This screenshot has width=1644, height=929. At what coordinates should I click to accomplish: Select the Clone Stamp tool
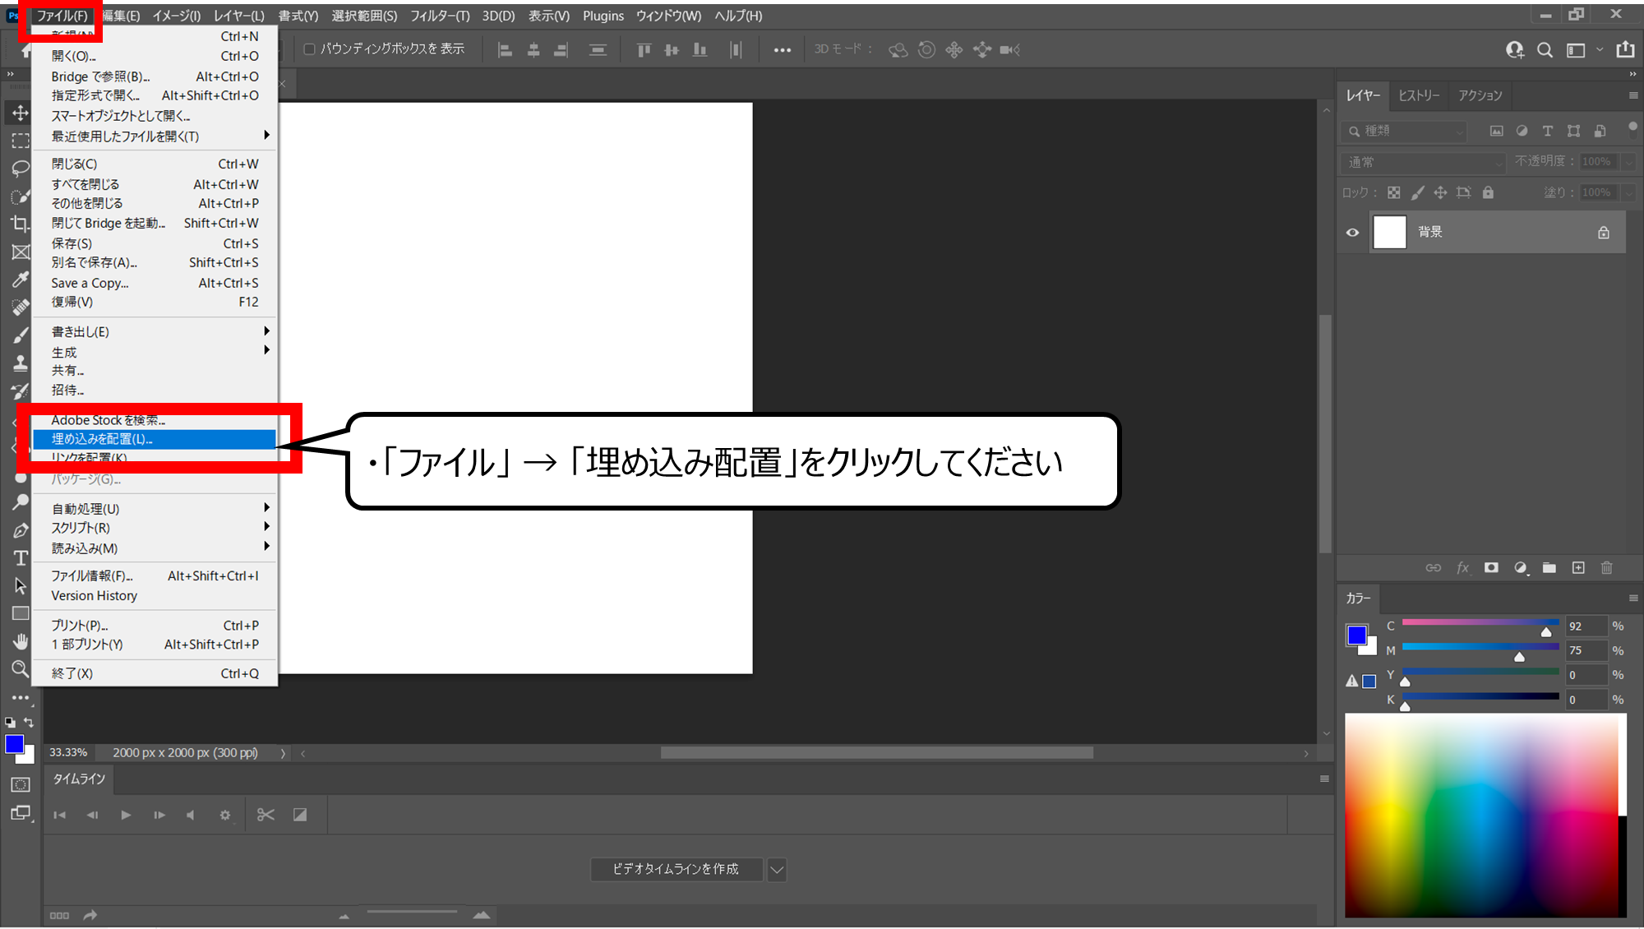click(x=21, y=363)
